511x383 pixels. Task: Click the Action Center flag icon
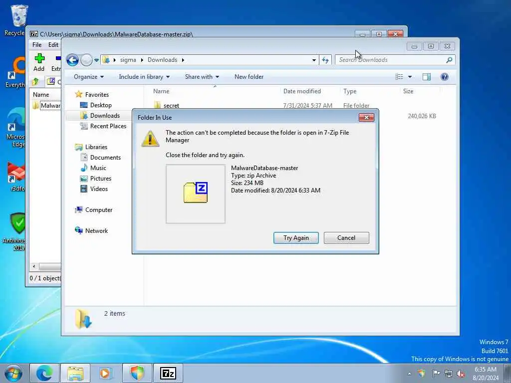436,374
